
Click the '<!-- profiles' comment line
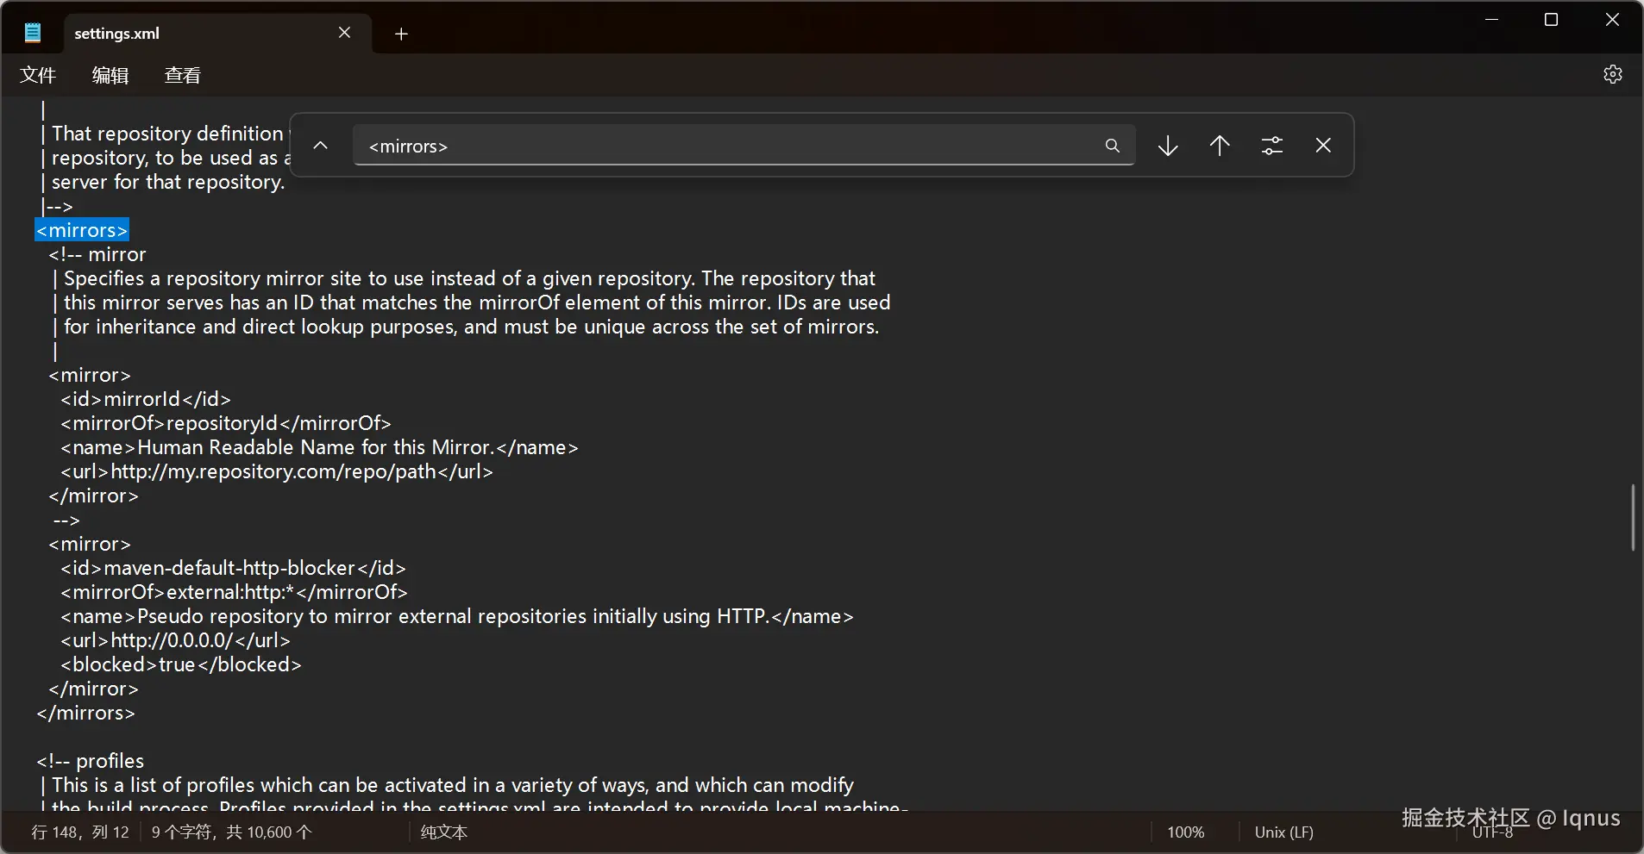90,761
